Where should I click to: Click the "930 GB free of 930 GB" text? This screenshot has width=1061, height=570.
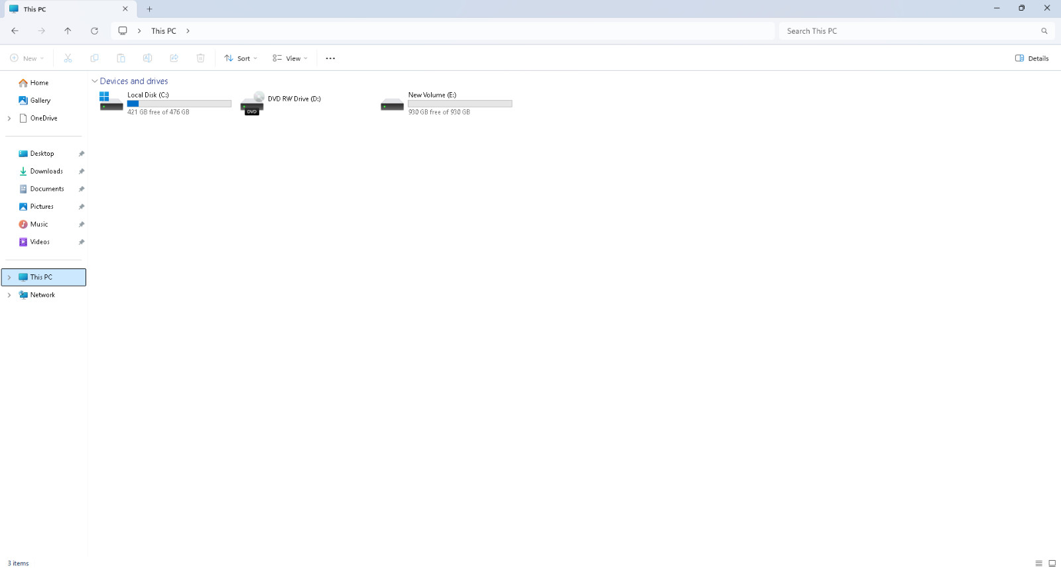point(439,113)
